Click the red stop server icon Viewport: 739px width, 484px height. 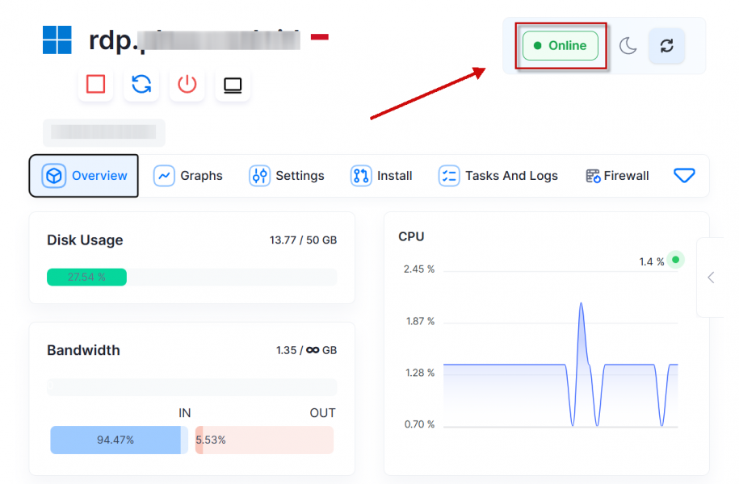[x=95, y=84]
